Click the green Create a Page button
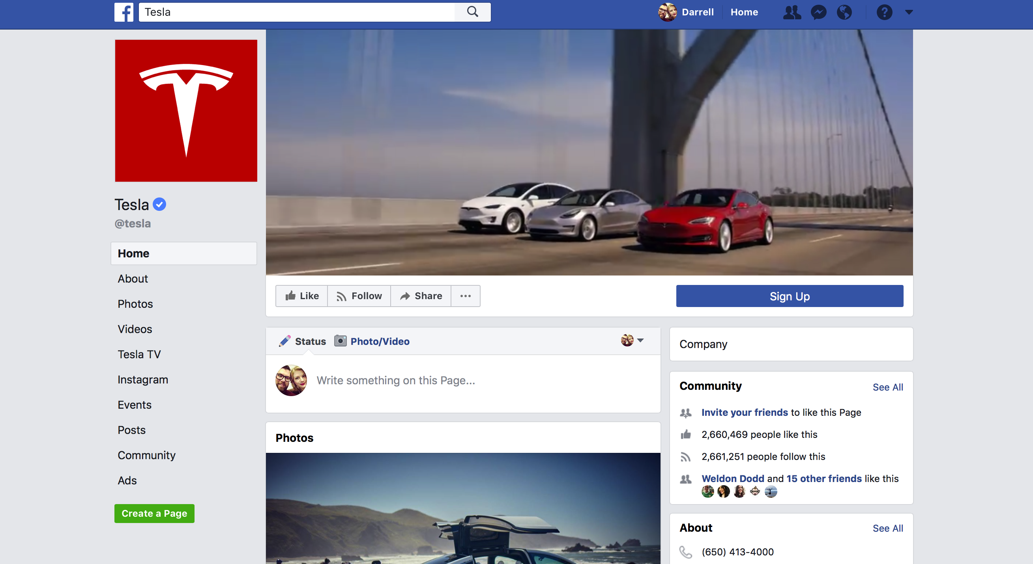The height and width of the screenshot is (564, 1033). click(154, 513)
